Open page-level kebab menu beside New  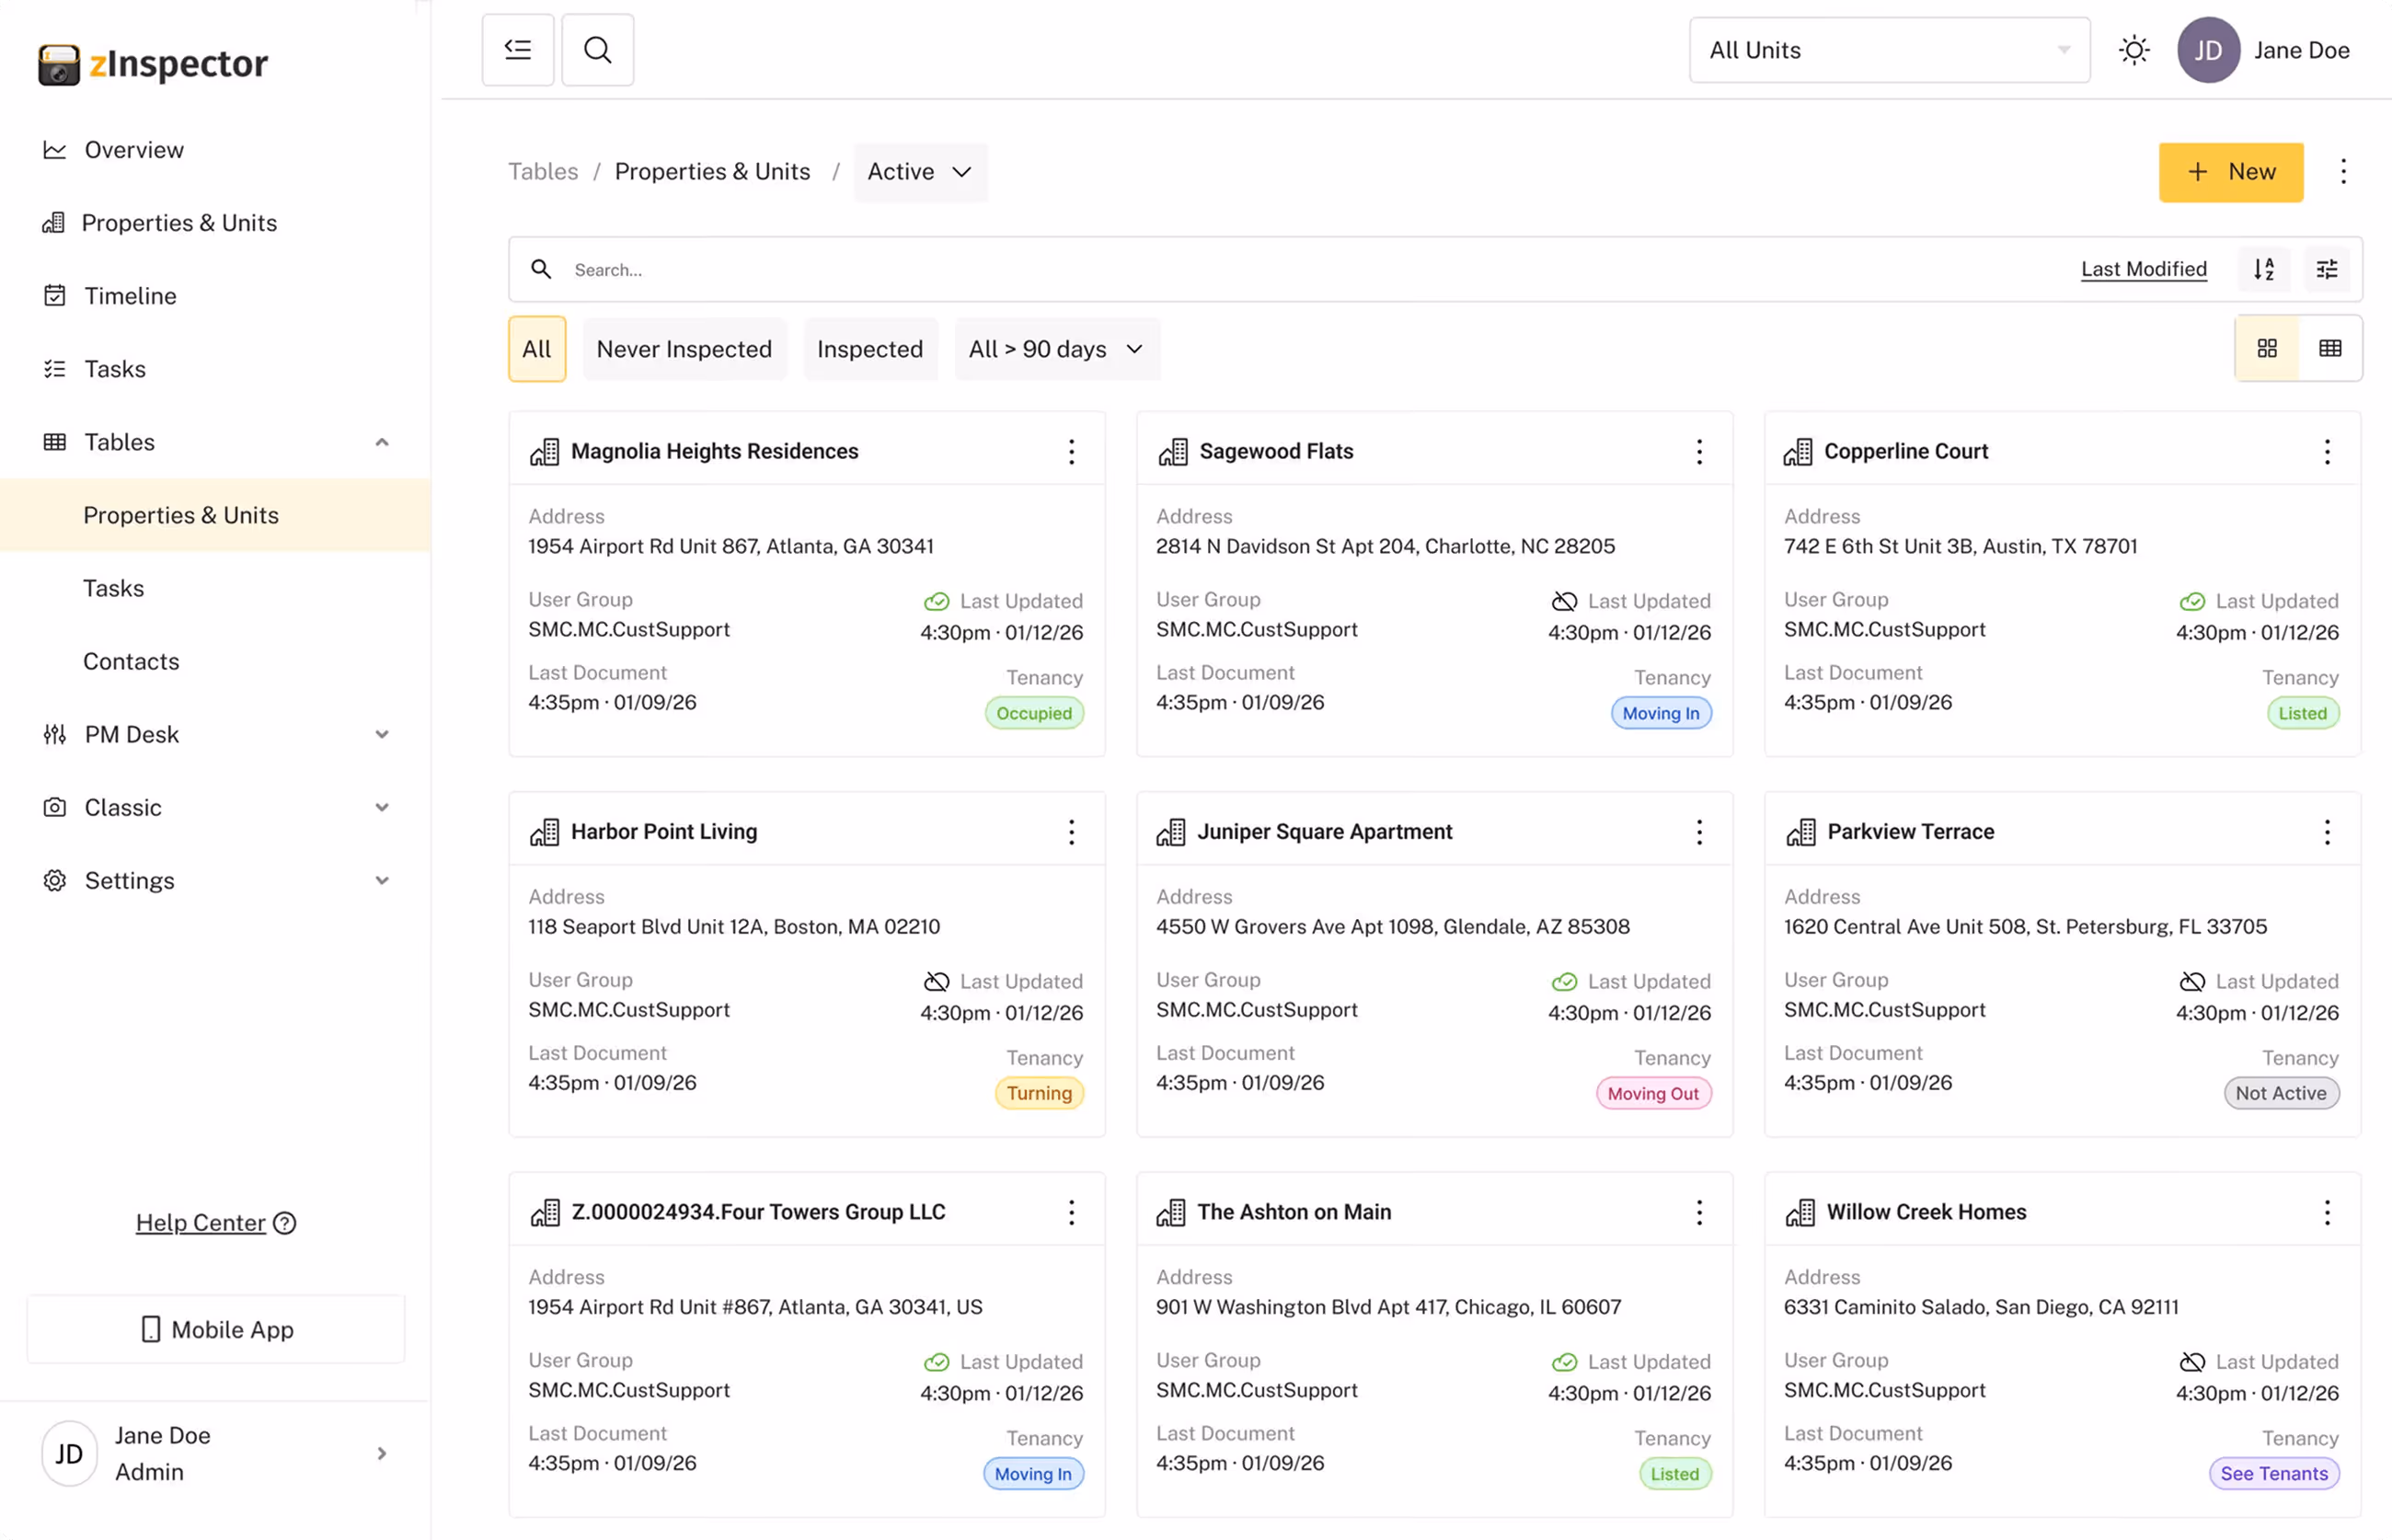tap(2343, 172)
